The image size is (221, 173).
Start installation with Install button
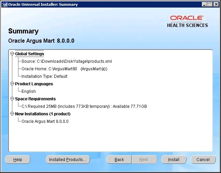(174, 160)
